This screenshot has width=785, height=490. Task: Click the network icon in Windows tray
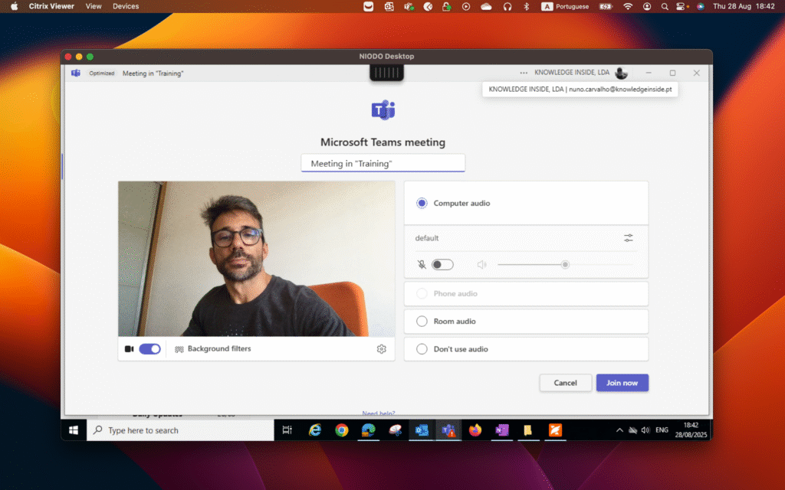[632, 430]
